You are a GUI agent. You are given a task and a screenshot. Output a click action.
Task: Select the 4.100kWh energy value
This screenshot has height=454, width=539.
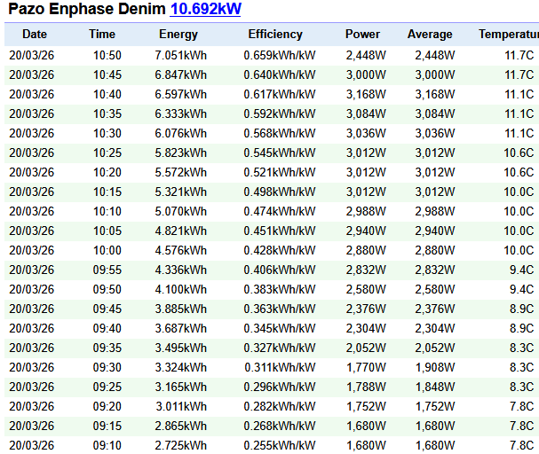tap(181, 290)
